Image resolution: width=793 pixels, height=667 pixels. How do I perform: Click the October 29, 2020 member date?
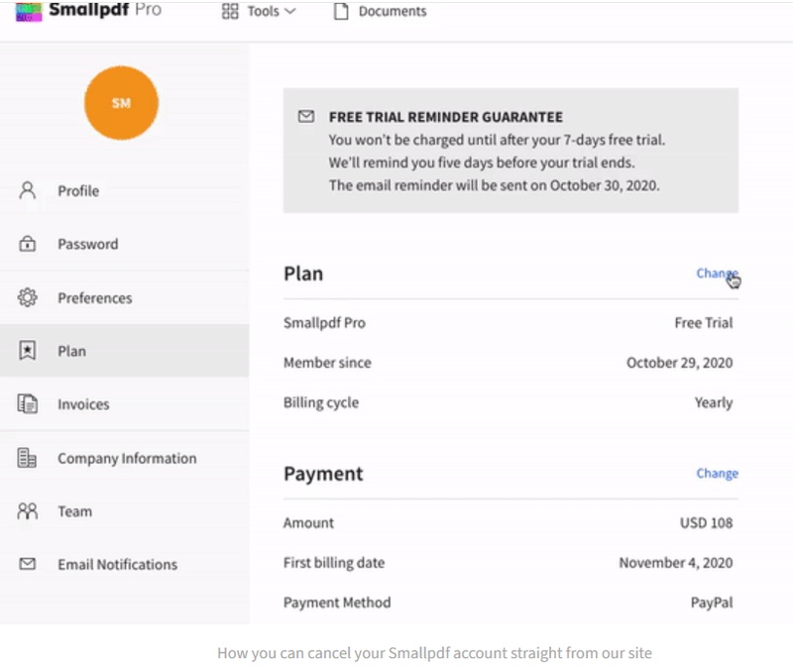pos(680,363)
